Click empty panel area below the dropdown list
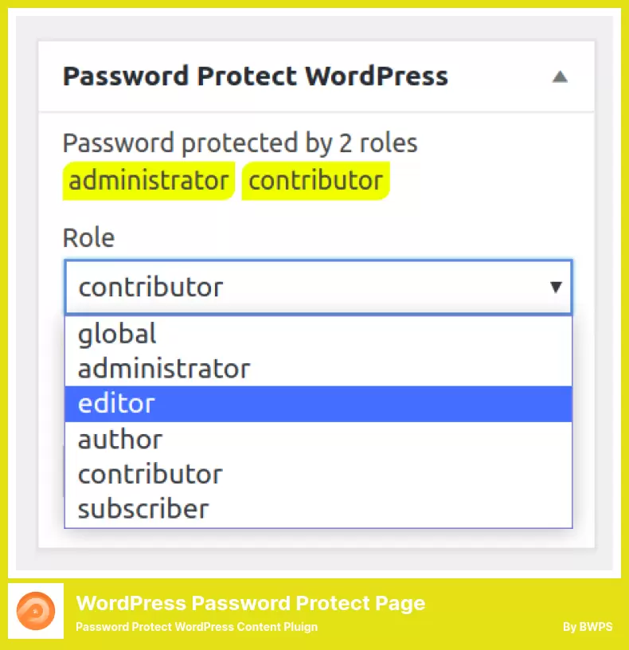This screenshot has height=650, width=629. [x=317, y=538]
